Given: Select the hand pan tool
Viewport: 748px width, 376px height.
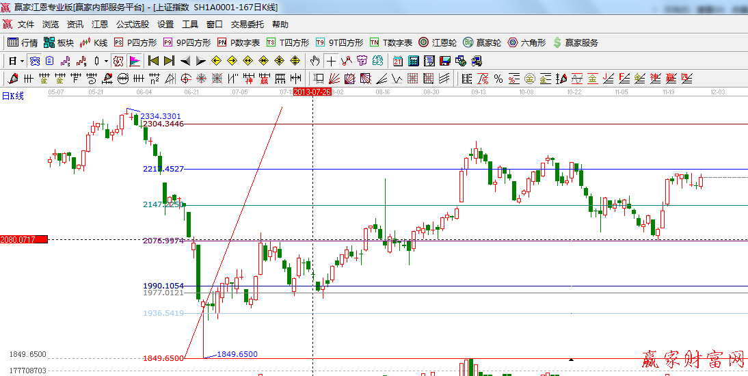Looking at the screenshot, I should tap(315, 61).
